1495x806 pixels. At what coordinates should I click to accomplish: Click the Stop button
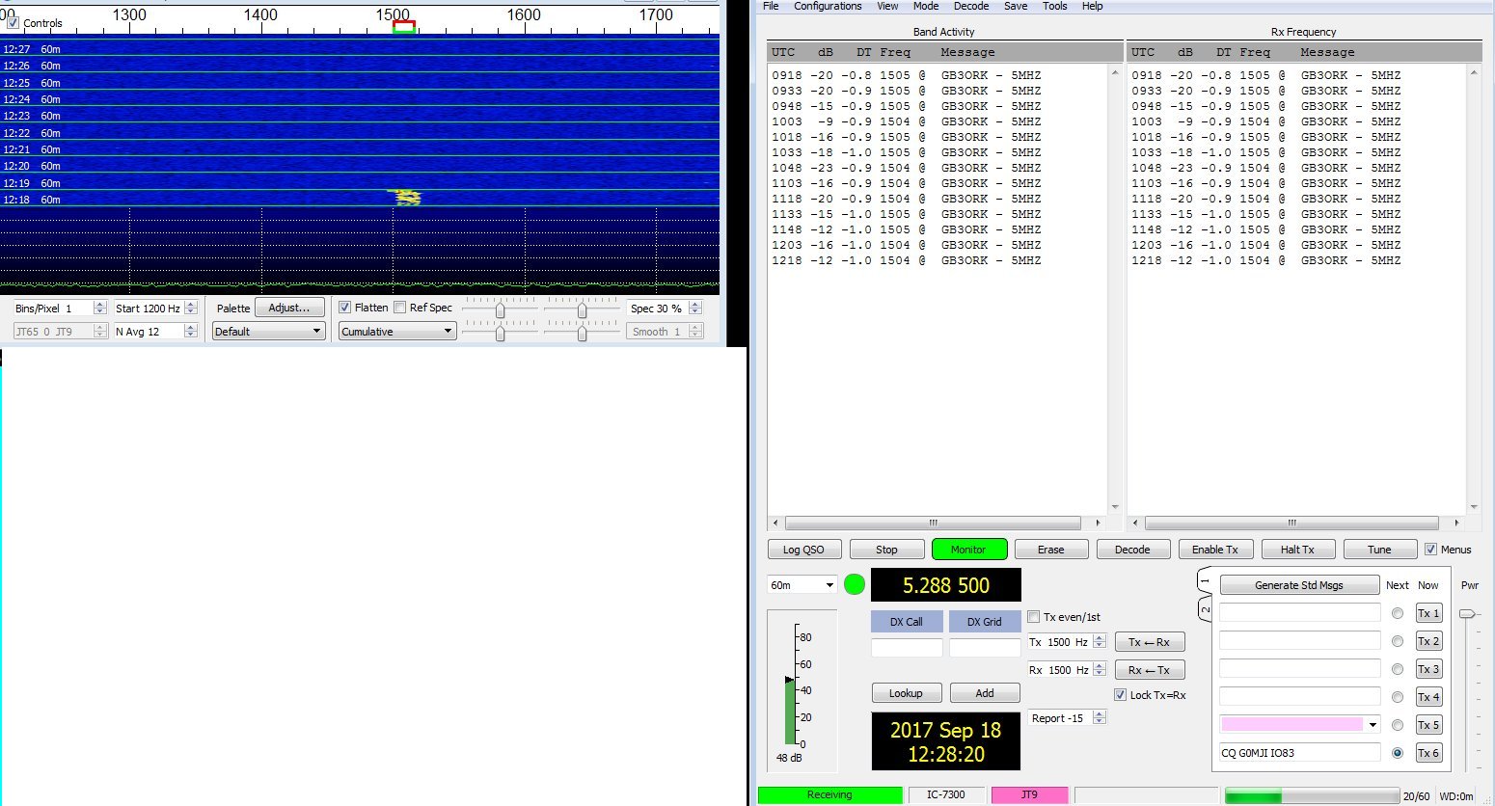[886, 550]
